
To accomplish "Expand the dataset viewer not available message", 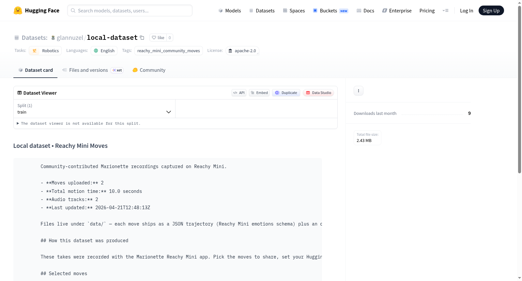I will pos(79,123).
